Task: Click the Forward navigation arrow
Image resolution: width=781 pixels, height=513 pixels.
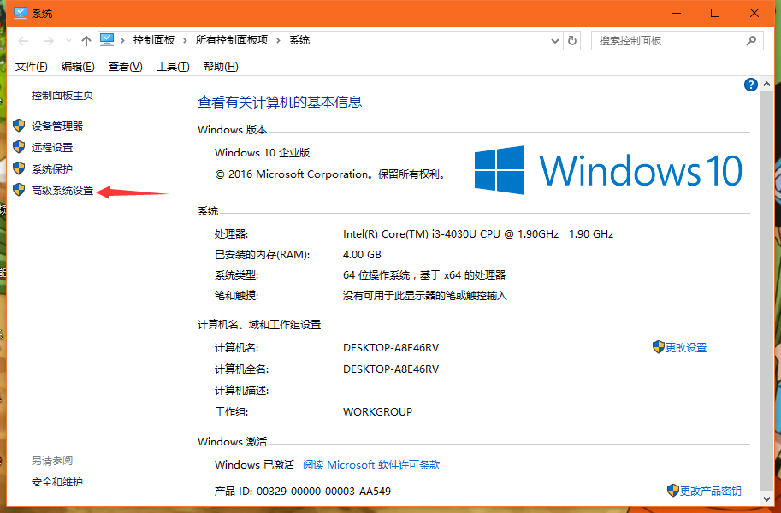Action: (x=48, y=41)
